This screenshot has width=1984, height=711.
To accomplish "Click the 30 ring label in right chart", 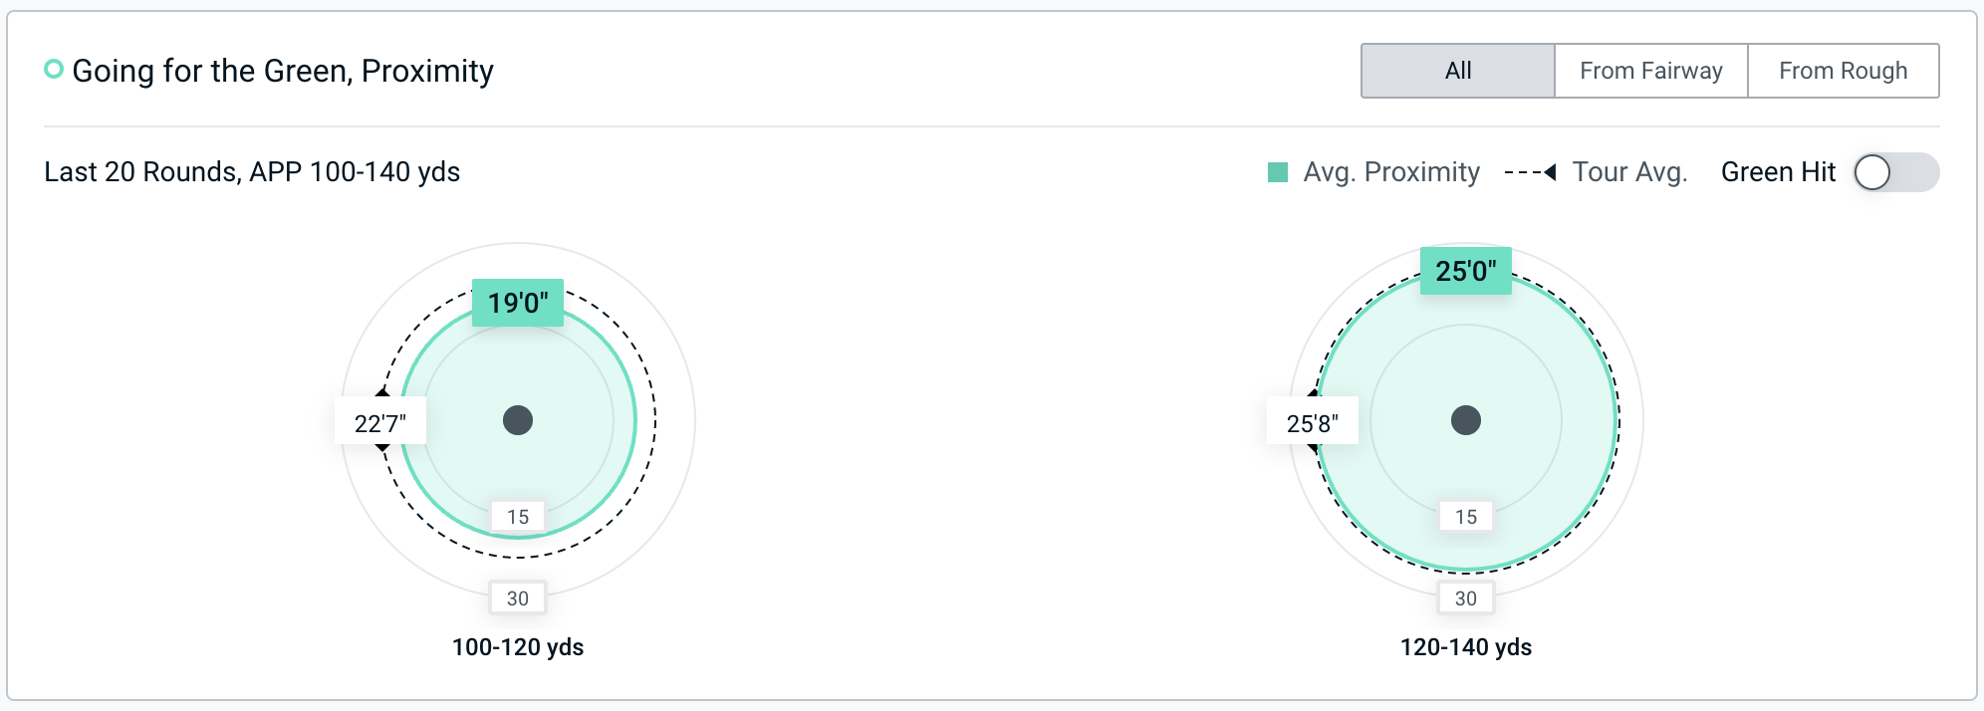I will pos(1465,598).
